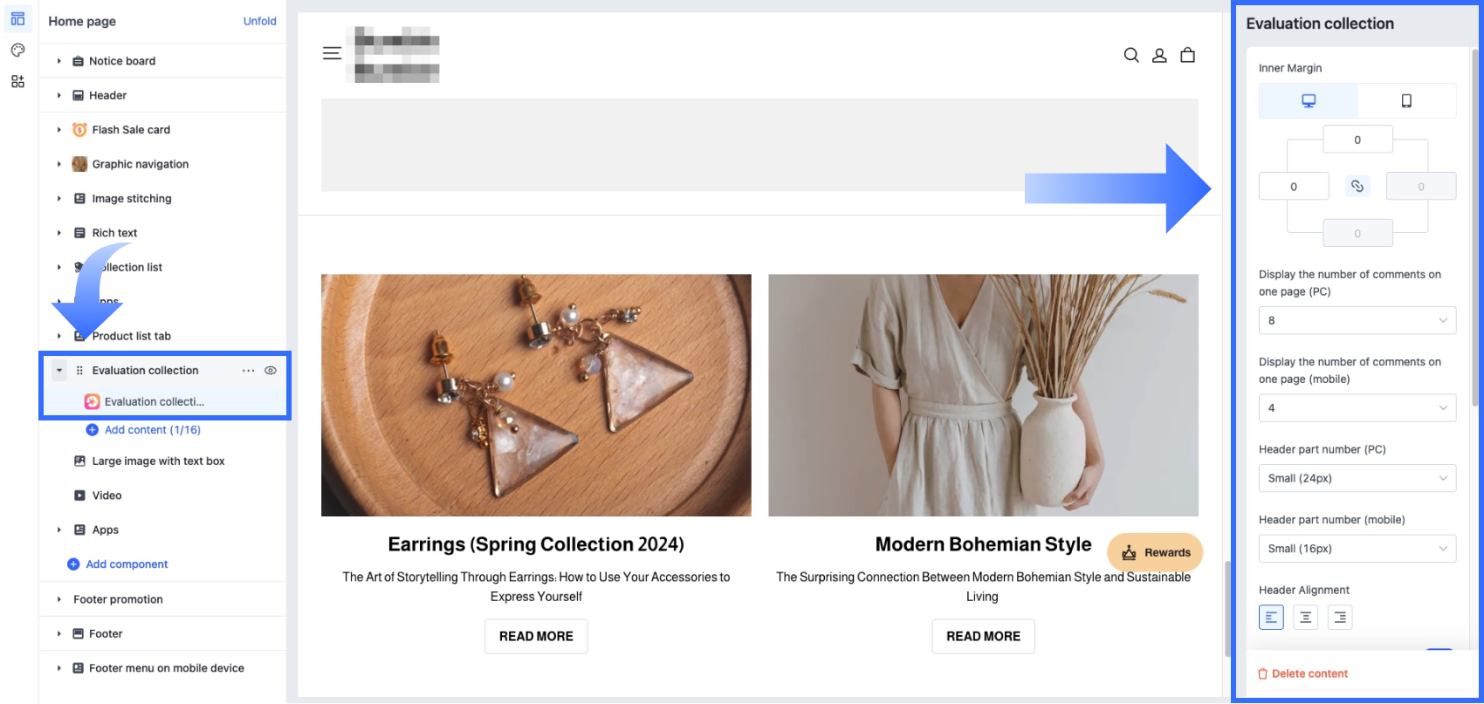This screenshot has width=1484, height=704.
Task: Open the Rewards floating button
Action: pos(1155,552)
